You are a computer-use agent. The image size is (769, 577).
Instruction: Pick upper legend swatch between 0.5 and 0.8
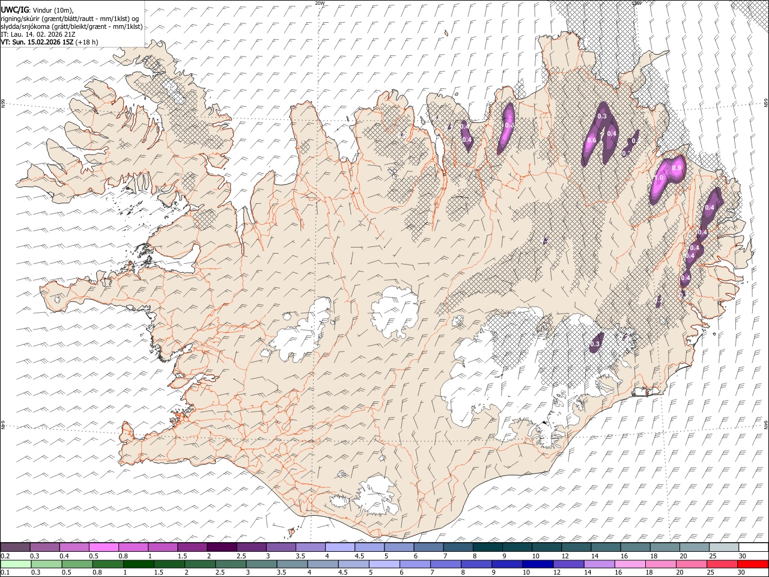point(103,548)
